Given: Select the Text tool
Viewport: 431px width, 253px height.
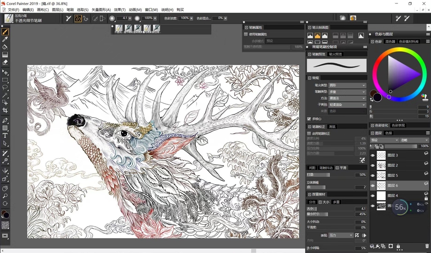Looking at the screenshot, I should 5,135.
